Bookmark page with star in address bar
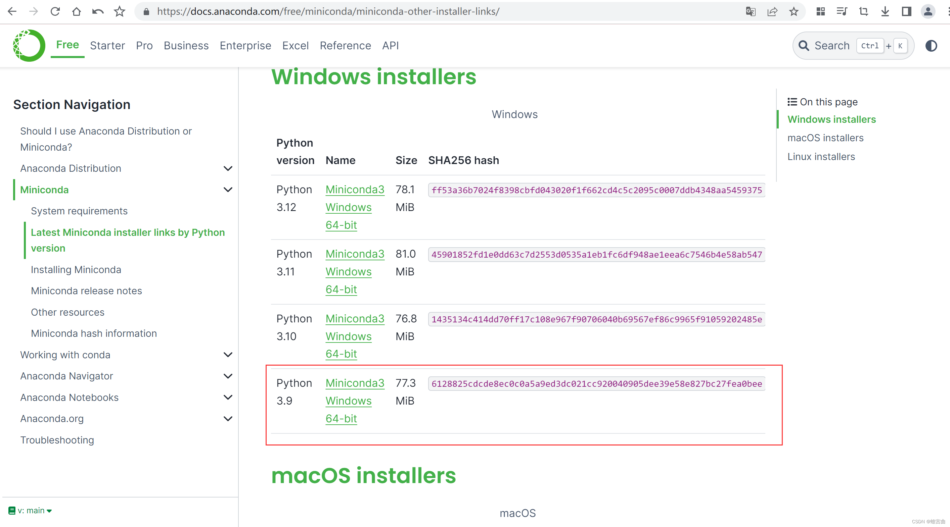The height and width of the screenshot is (527, 950). point(794,11)
